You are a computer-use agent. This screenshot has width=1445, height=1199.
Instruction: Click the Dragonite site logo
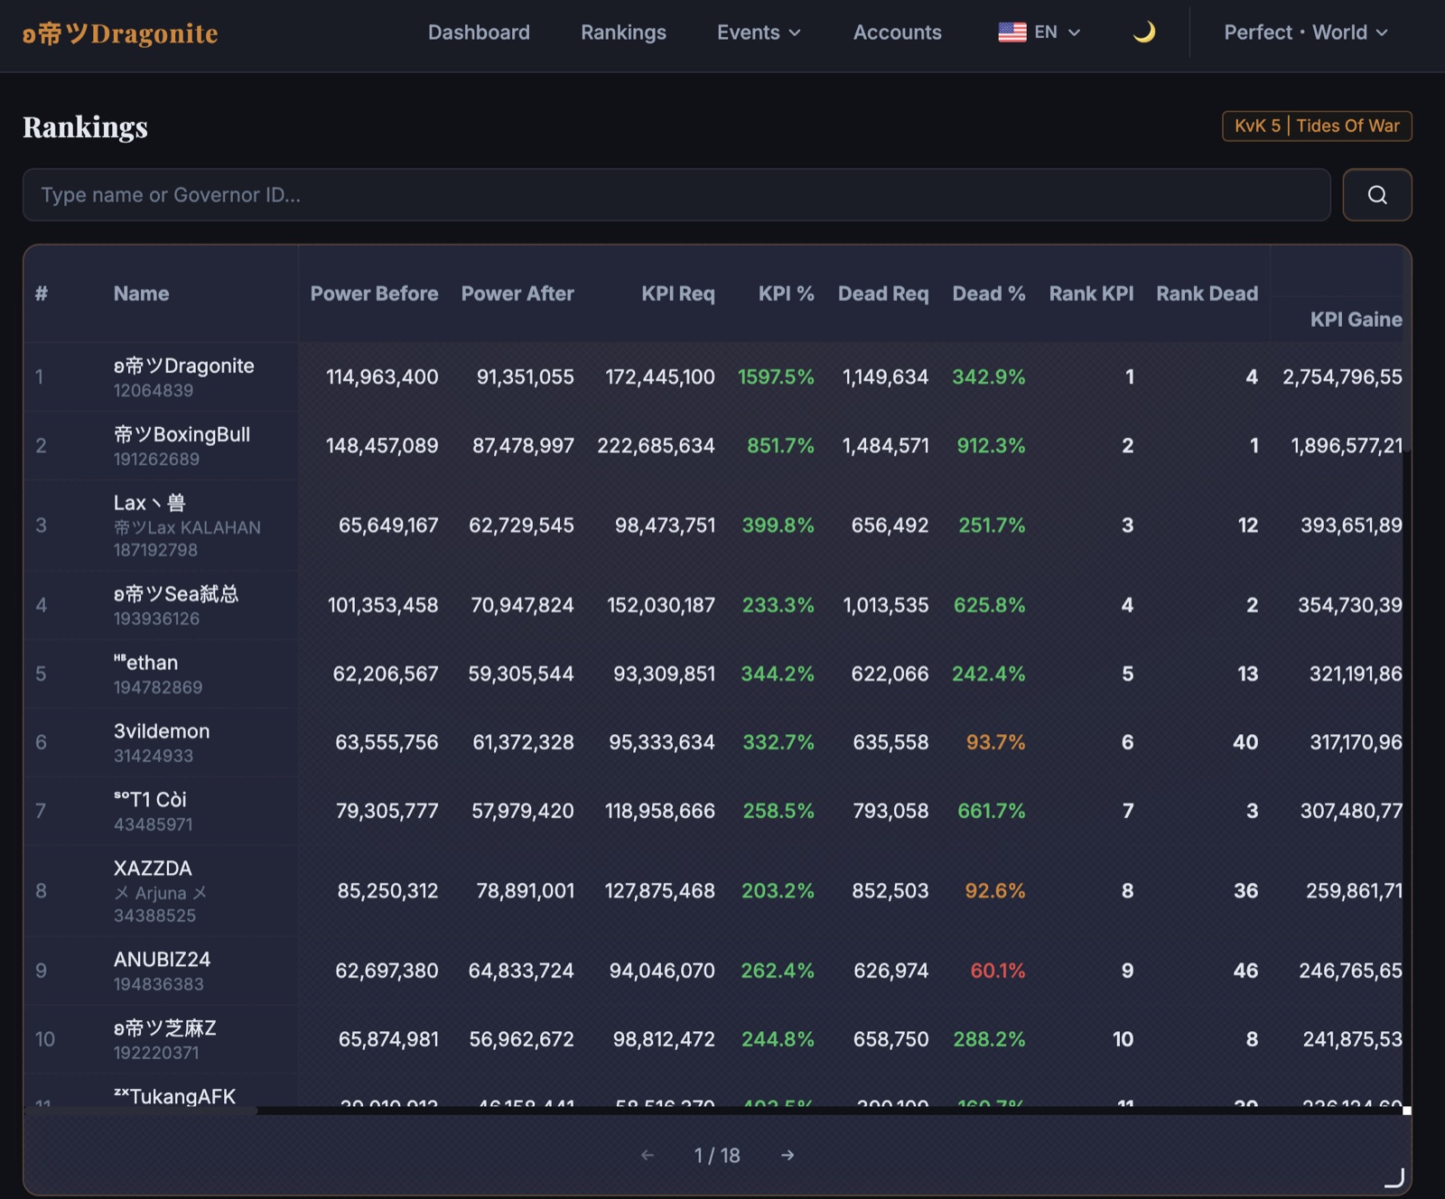pyautogui.click(x=120, y=33)
